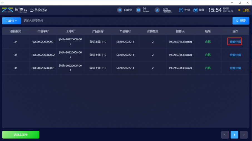The image size is (252, 141).
Task: Click the 结果 column header
Action: (208, 31)
